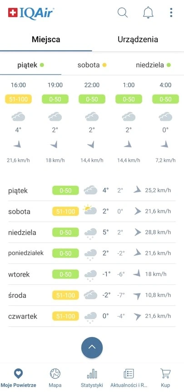Tap the IQAir logo
Screen dimensions: 184x392
(31, 13)
